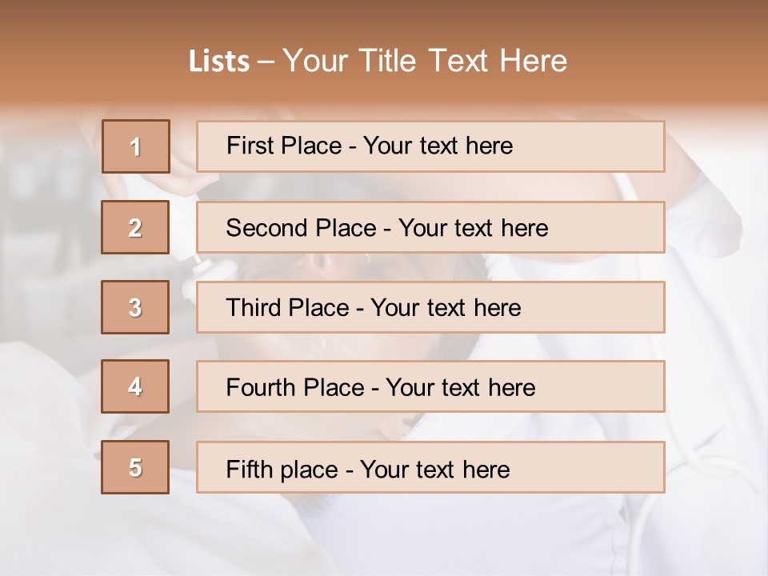This screenshot has width=768, height=576.
Task: Select the Fifth place text bar
Action: click(430, 467)
